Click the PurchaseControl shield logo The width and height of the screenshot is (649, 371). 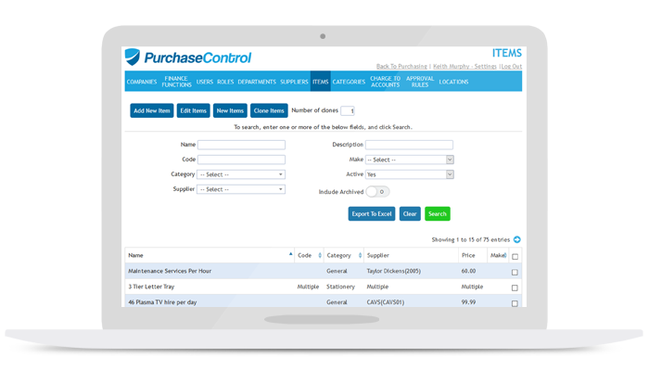coord(133,58)
